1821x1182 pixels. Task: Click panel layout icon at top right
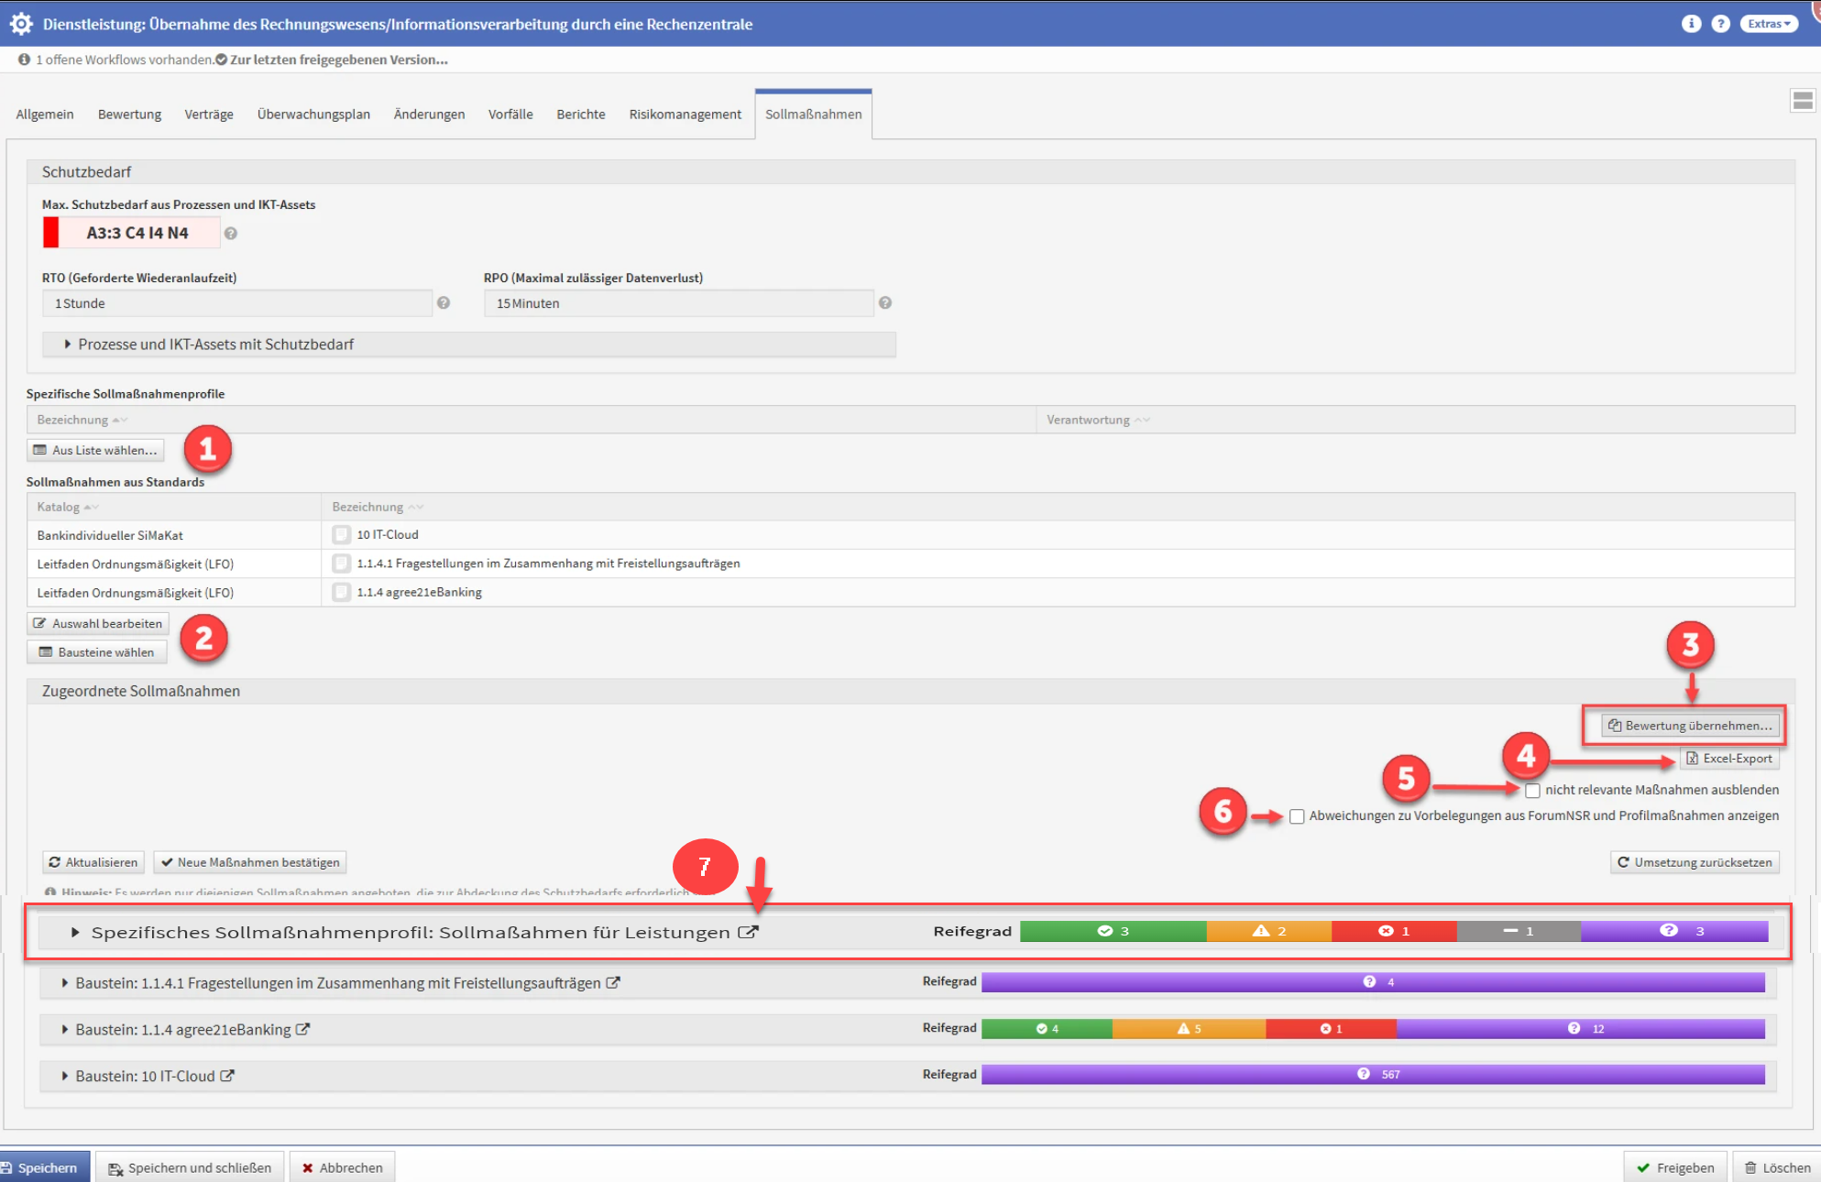coord(1802,101)
